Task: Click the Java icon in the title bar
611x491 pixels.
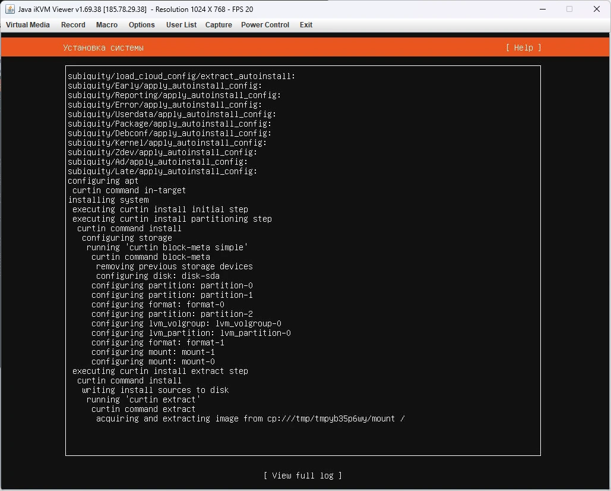Action: [x=10, y=9]
